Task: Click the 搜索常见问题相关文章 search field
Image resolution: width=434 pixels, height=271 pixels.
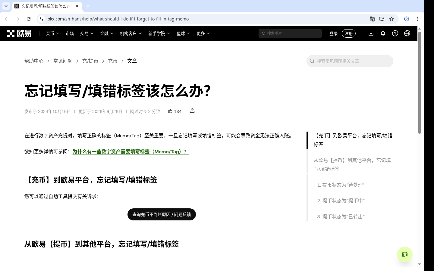Action: click(350, 61)
